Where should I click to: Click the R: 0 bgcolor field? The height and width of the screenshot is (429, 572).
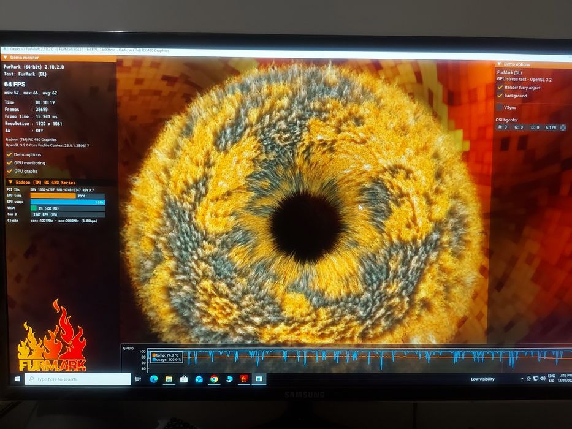tap(503, 127)
